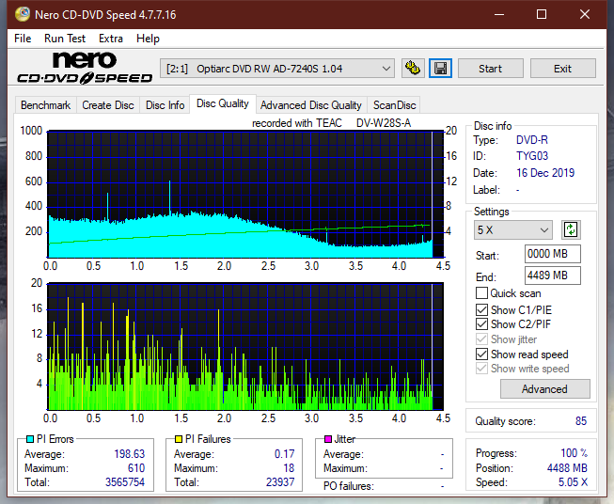Switch to the Create Disc tab
The height and width of the screenshot is (504, 614).
pos(108,105)
